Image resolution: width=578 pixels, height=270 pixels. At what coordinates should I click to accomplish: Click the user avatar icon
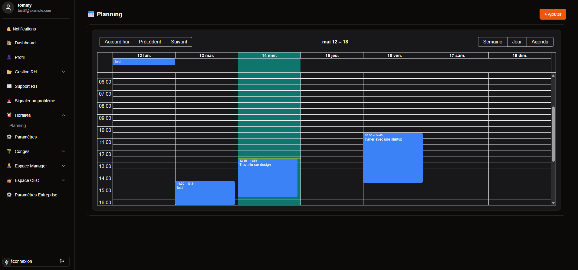click(8, 8)
